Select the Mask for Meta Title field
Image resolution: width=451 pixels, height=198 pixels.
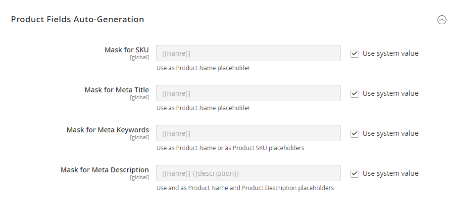[248, 93]
